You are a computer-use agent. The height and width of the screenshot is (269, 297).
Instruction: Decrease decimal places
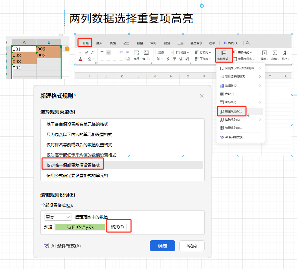(x=187, y=59)
